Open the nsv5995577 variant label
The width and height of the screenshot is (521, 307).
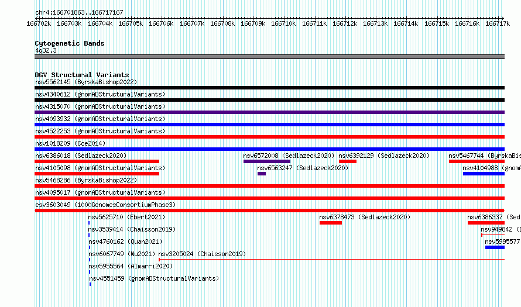[502, 242]
